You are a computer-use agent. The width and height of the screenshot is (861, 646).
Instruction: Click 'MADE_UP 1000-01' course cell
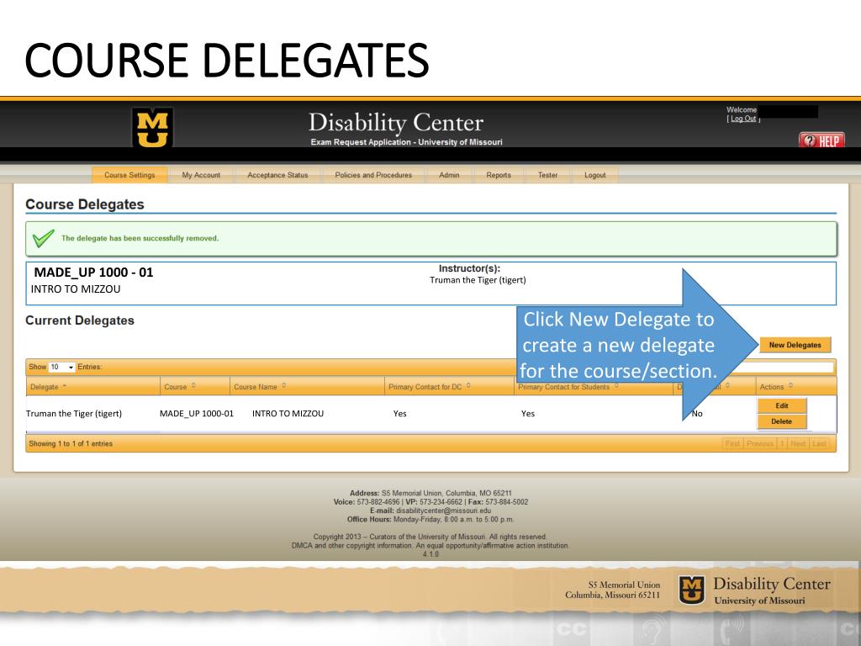point(197,414)
